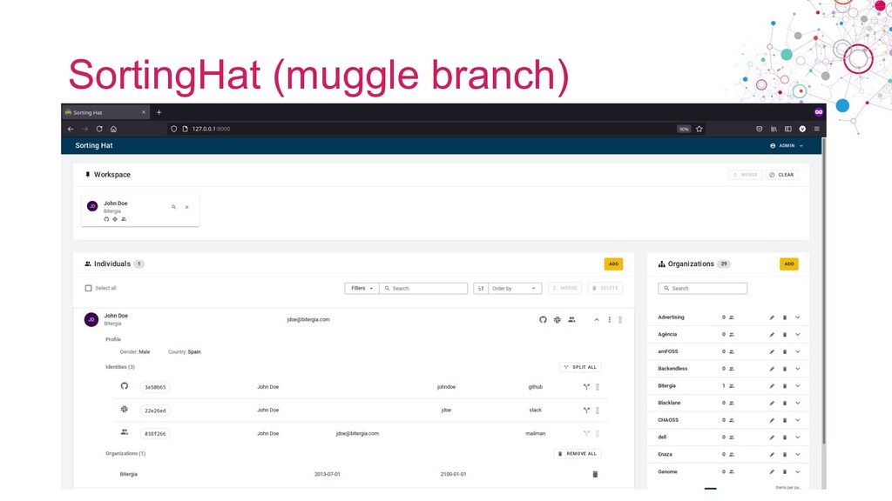Screen dimensions: 892x501
Task: Delete the Blacklane organization
Action: pyautogui.click(x=785, y=403)
